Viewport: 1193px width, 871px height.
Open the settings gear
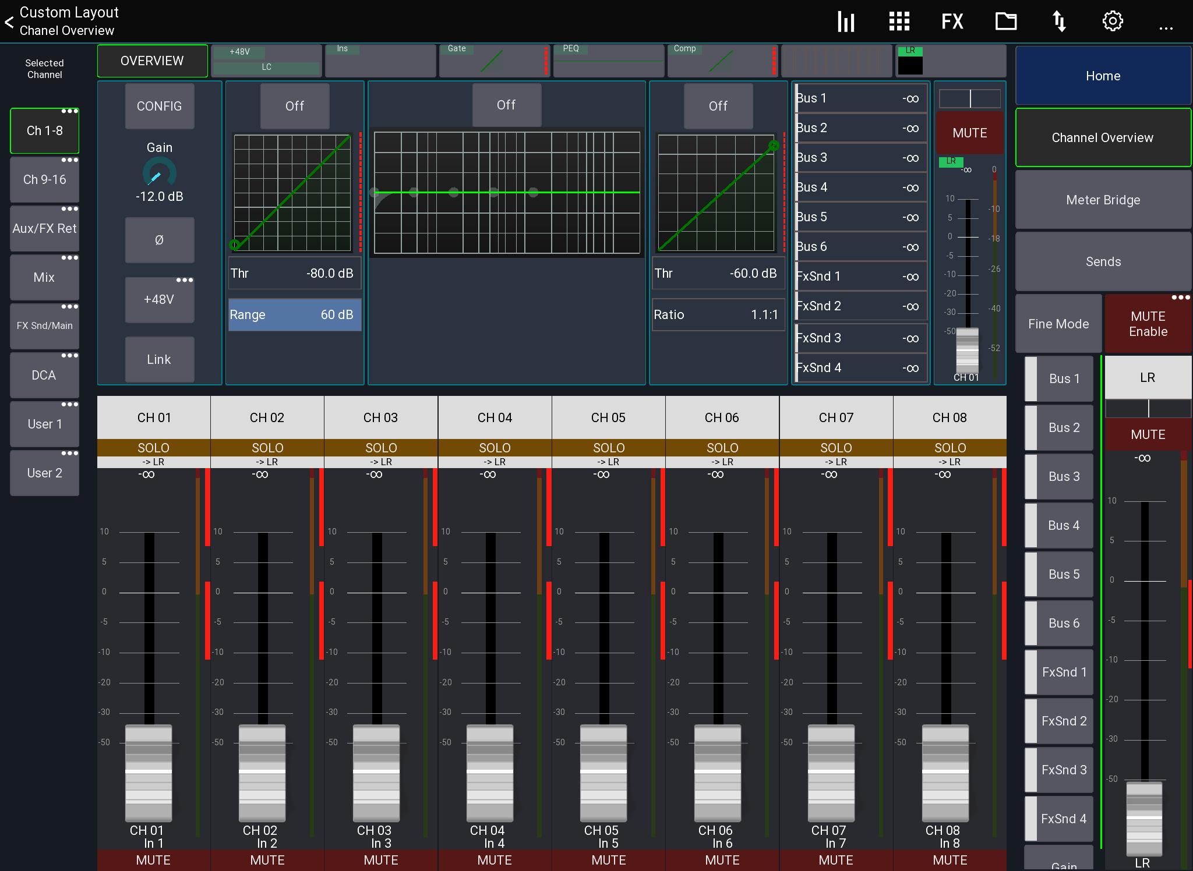[x=1112, y=21]
